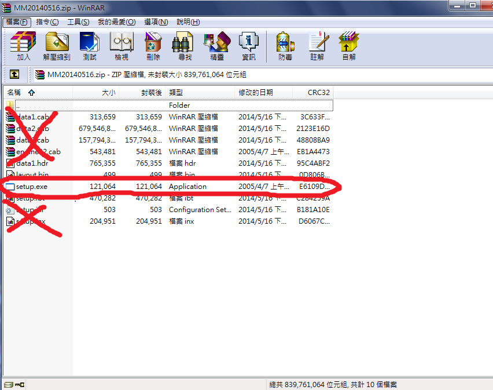Open the 工具(S) menu
Viewport: 493px width, 390px height.
click(x=78, y=22)
